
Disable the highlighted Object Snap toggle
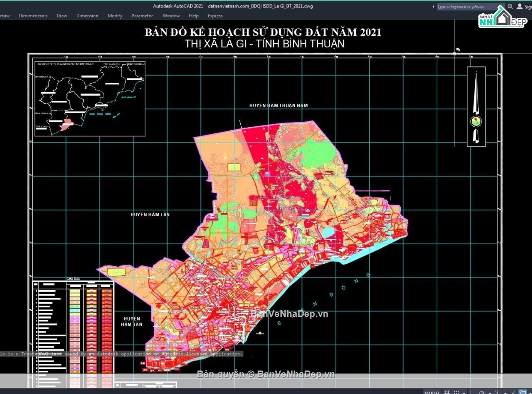click(x=522, y=393)
